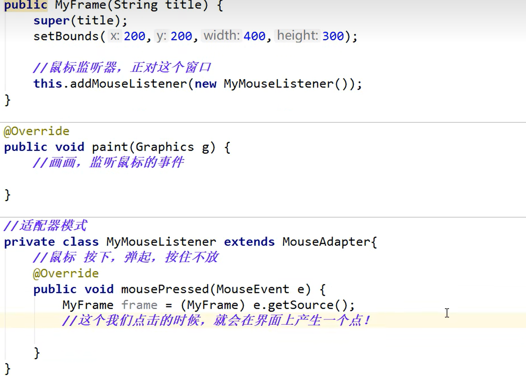Click the mousePressed method name

click(x=165, y=289)
